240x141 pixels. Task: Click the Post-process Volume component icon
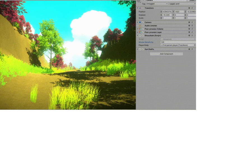[140, 29]
